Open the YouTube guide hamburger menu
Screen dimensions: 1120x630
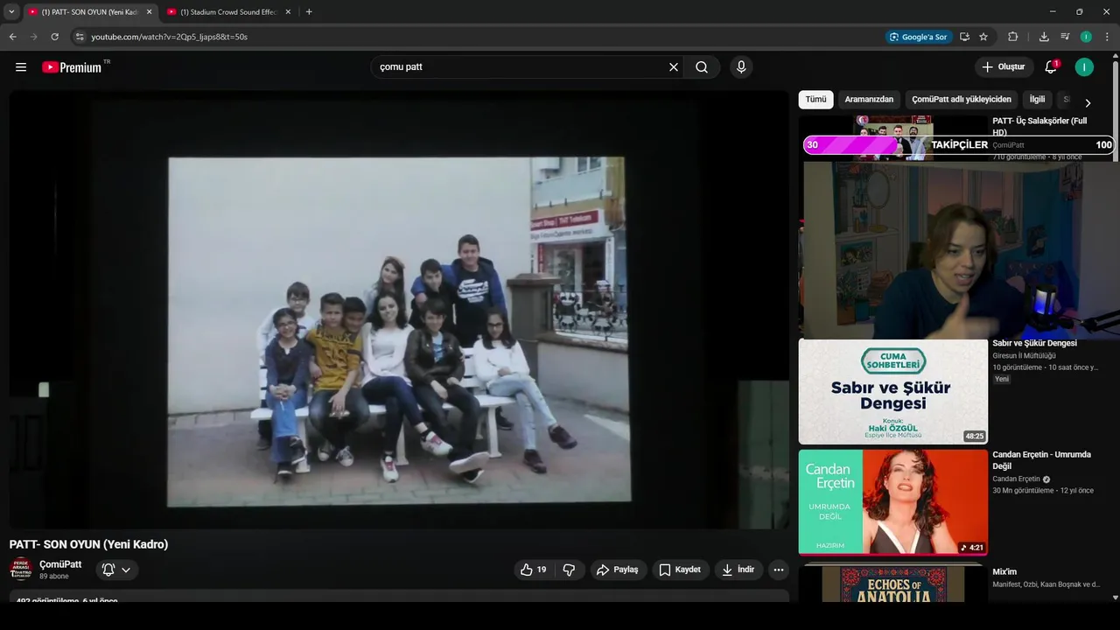pos(21,67)
